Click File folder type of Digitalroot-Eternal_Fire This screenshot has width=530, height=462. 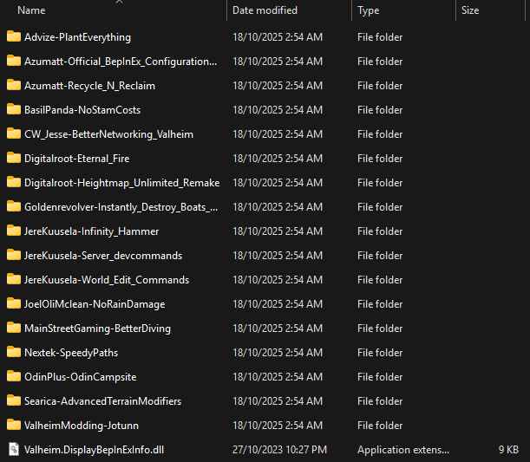click(380, 159)
